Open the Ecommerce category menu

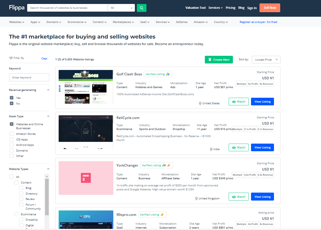pyautogui.click(x=77, y=22)
